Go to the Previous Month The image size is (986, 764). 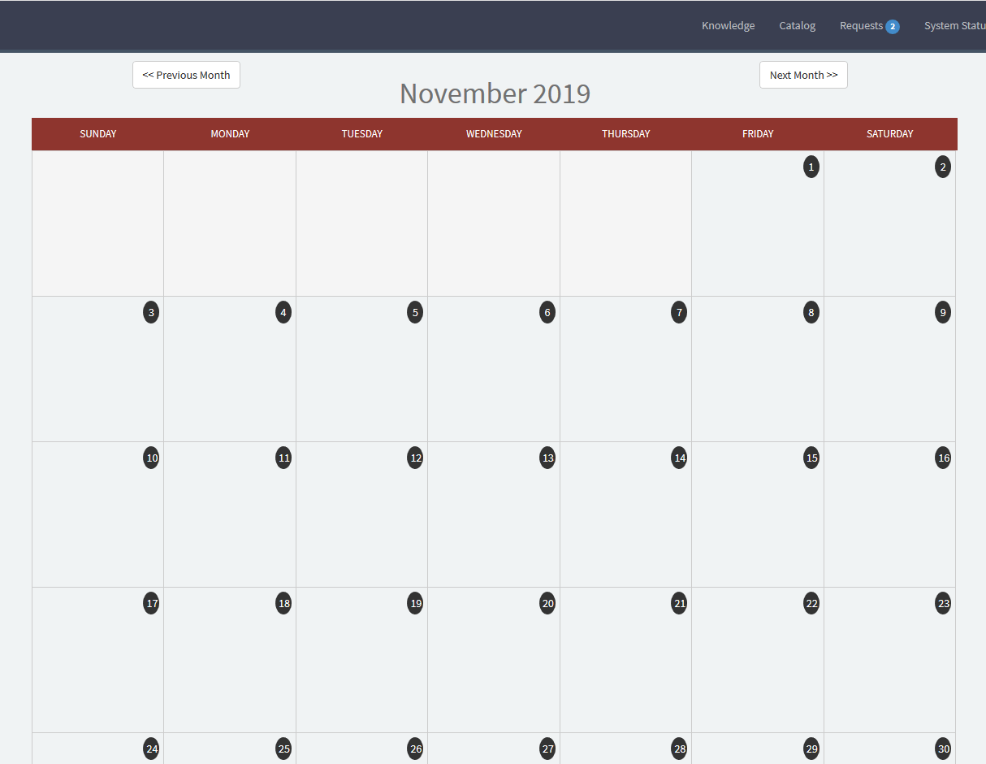186,74
